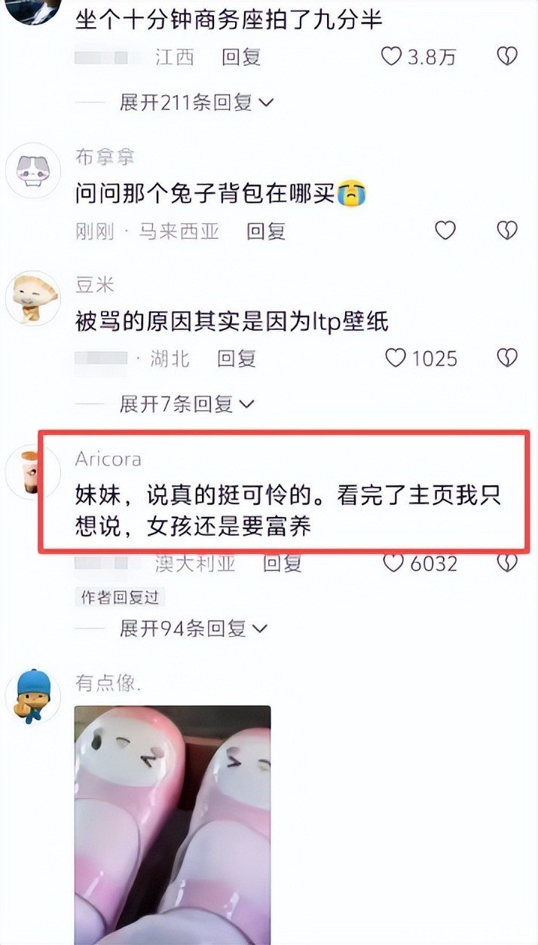538x945 pixels.
Task: Reply to 豆米's comment via 回复
Action: (x=237, y=359)
